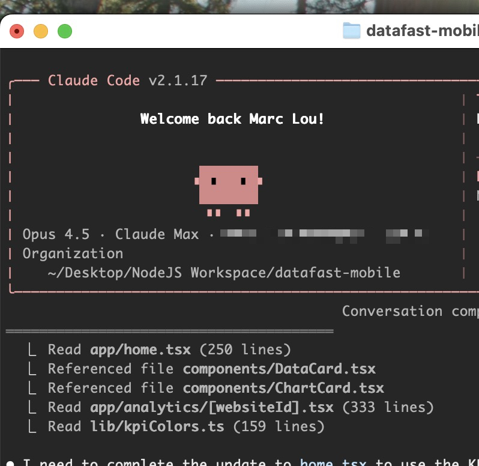Click the path ~/Desktop/NodeJS Workspace/datafast-mobile

[x=224, y=273]
